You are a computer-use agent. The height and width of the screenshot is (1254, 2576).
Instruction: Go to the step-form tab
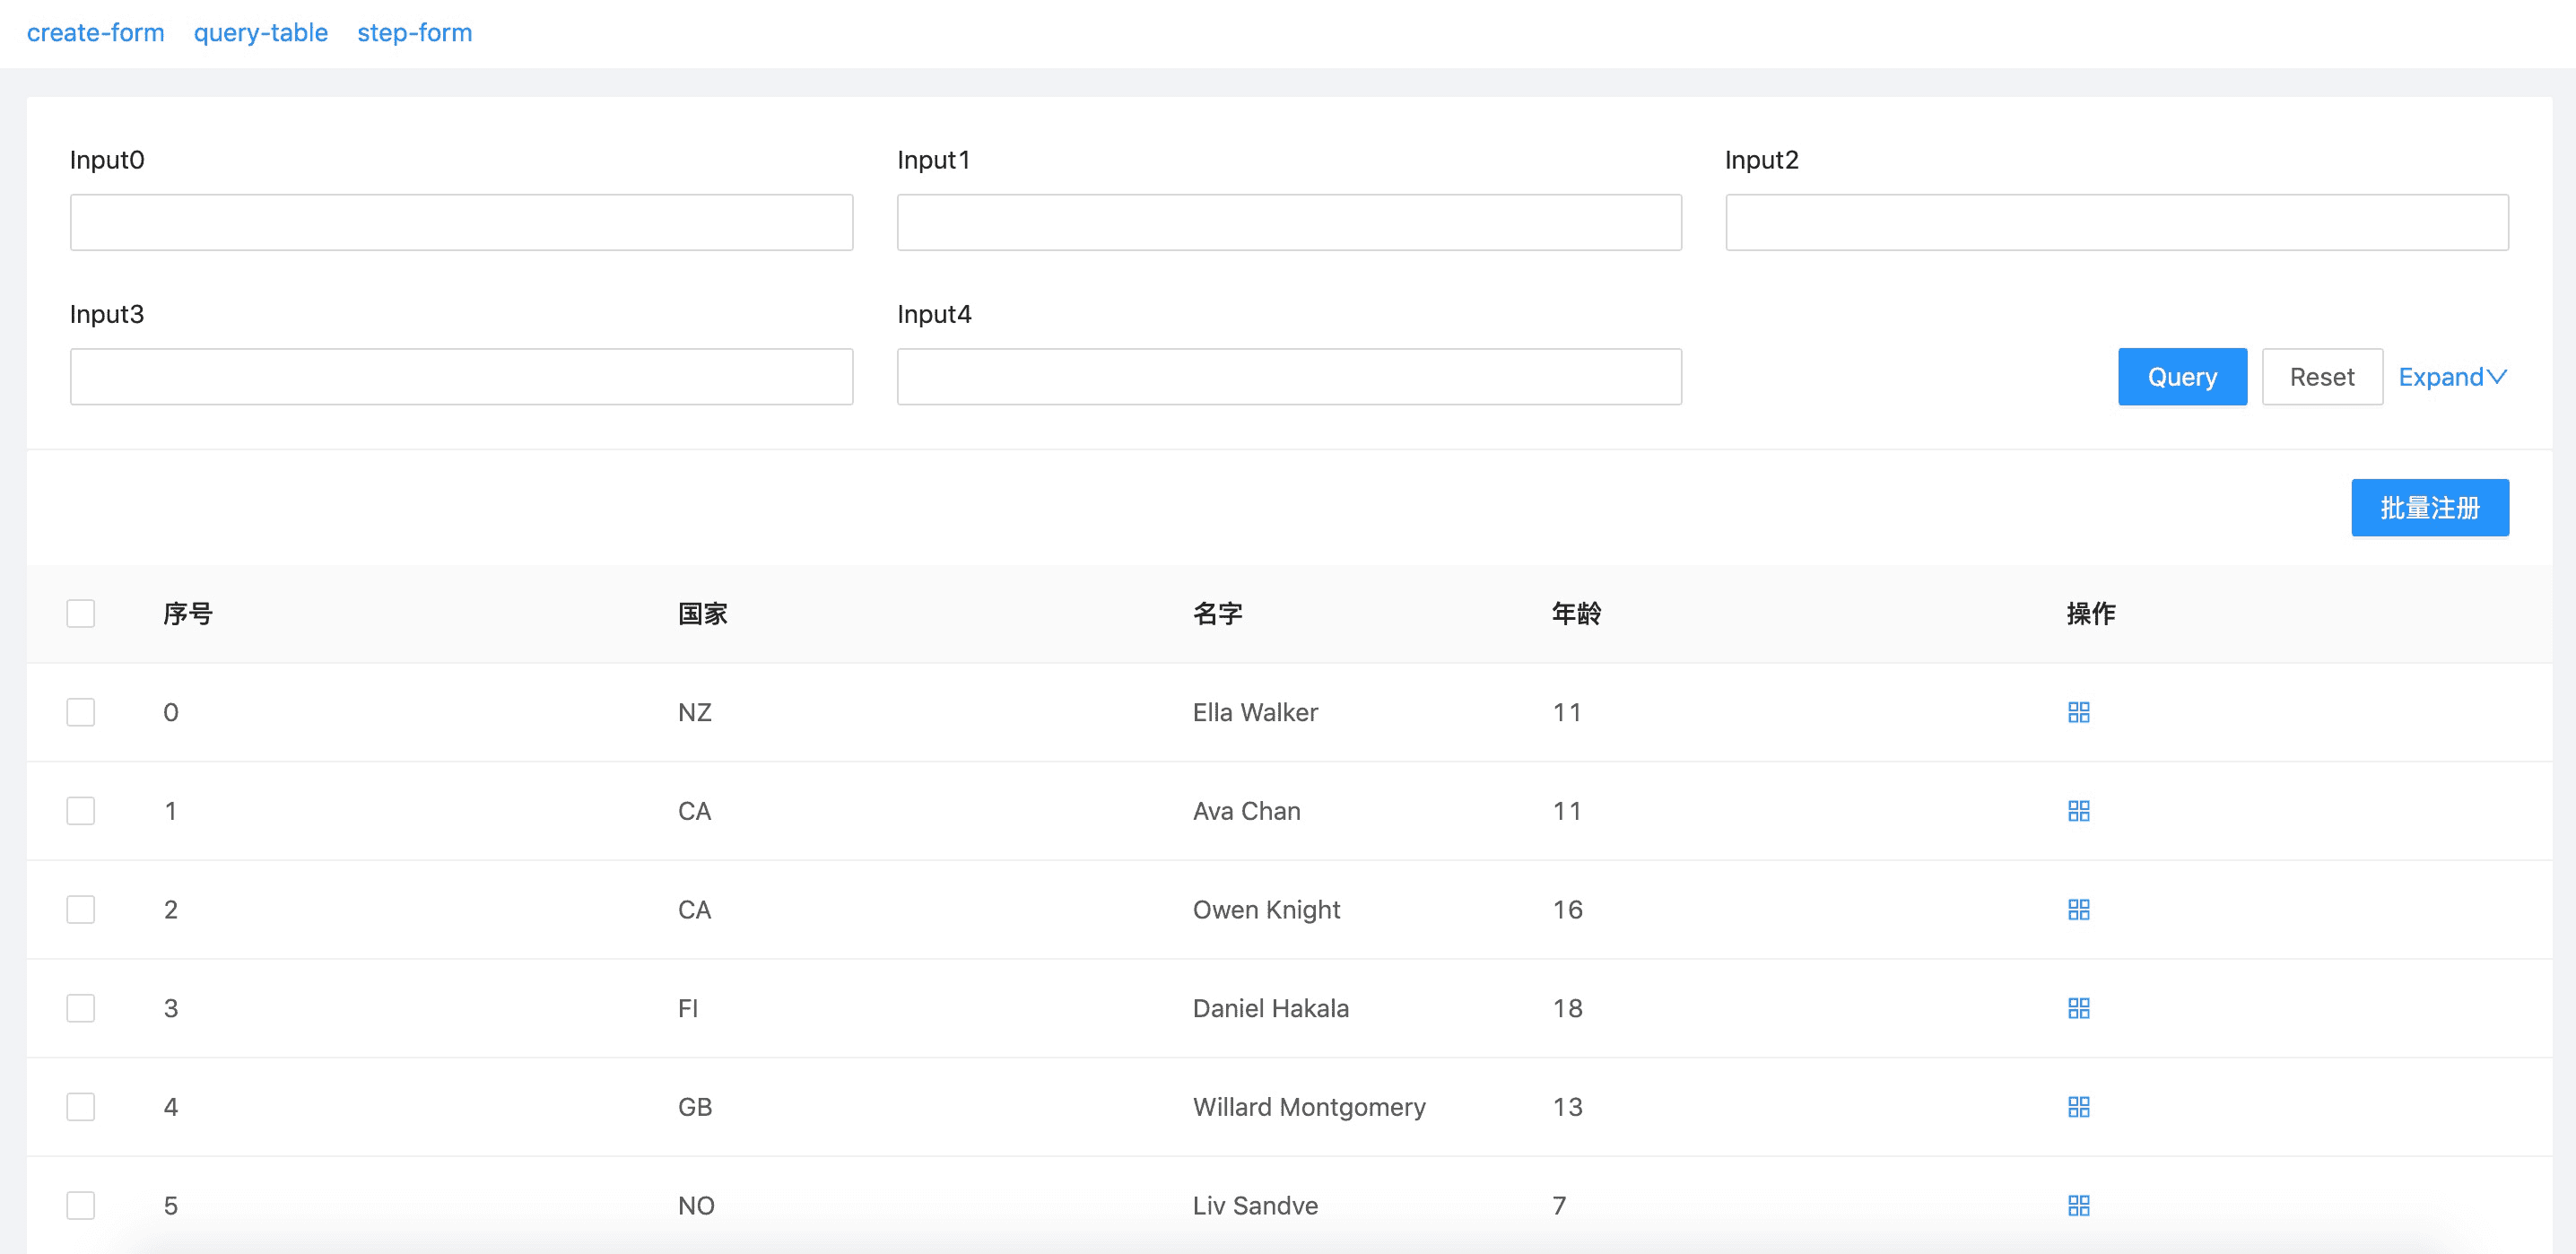pyautogui.click(x=414, y=33)
